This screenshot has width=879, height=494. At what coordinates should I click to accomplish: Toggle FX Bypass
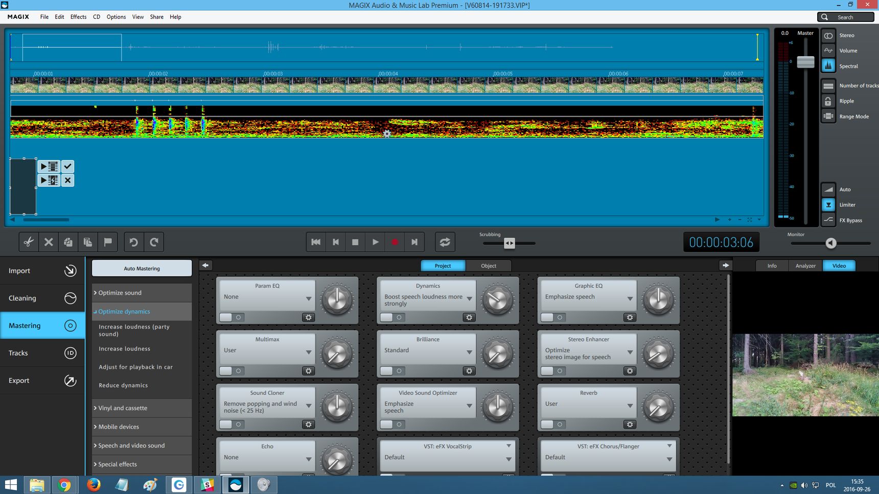click(828, 220)
